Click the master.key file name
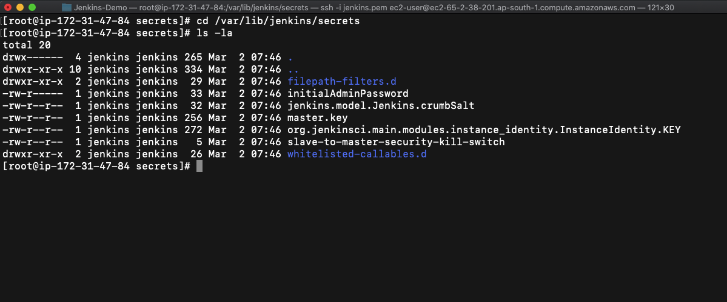Image resolution: width=727 pixels, height=302 pixels. pyautogui.click(x=318, y=117)
